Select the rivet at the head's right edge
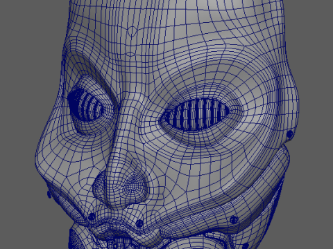This screenshot has width=333, height=249. click(290, 133)
